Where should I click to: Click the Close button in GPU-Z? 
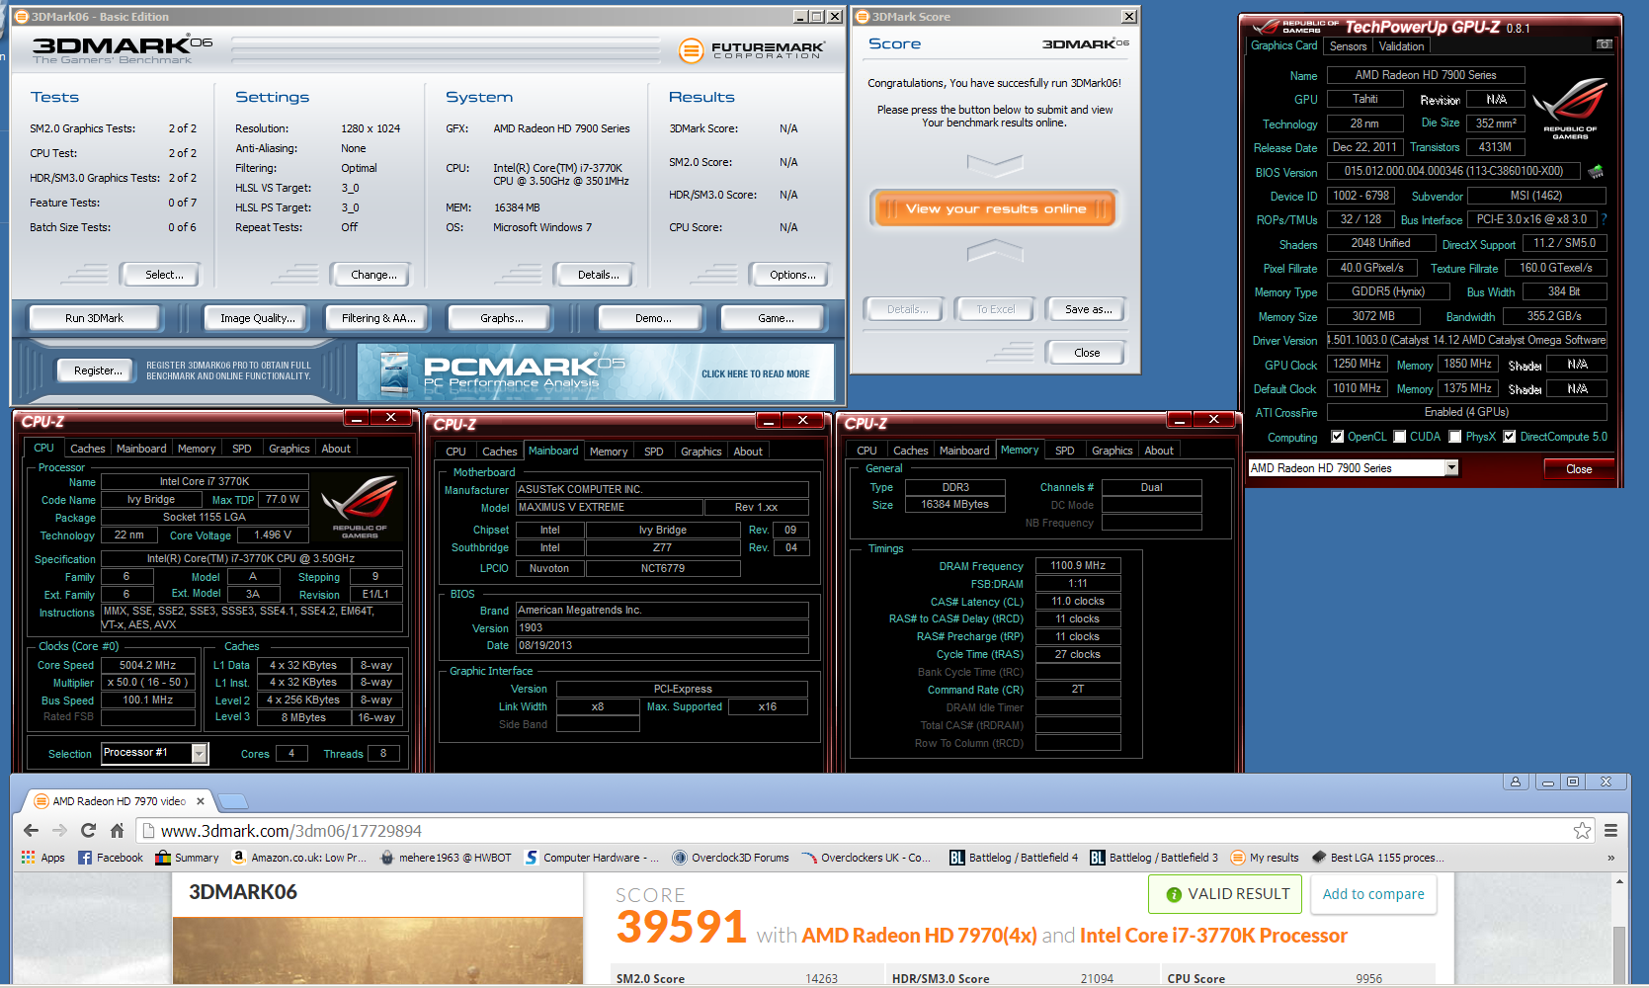pos(1579,469)
